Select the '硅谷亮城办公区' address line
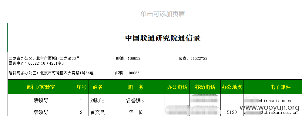This screenshot has width=302, height=116. pyautogui.click(x=51, y=73)
